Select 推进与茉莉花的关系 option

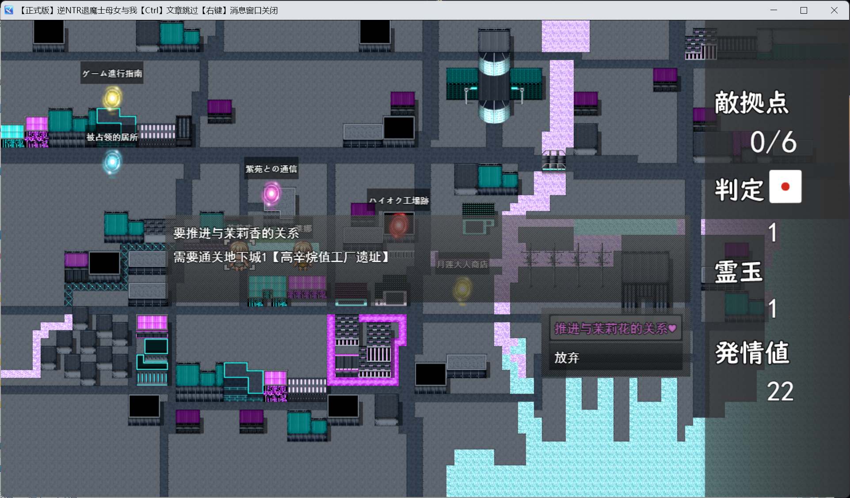tap(615, 328)
